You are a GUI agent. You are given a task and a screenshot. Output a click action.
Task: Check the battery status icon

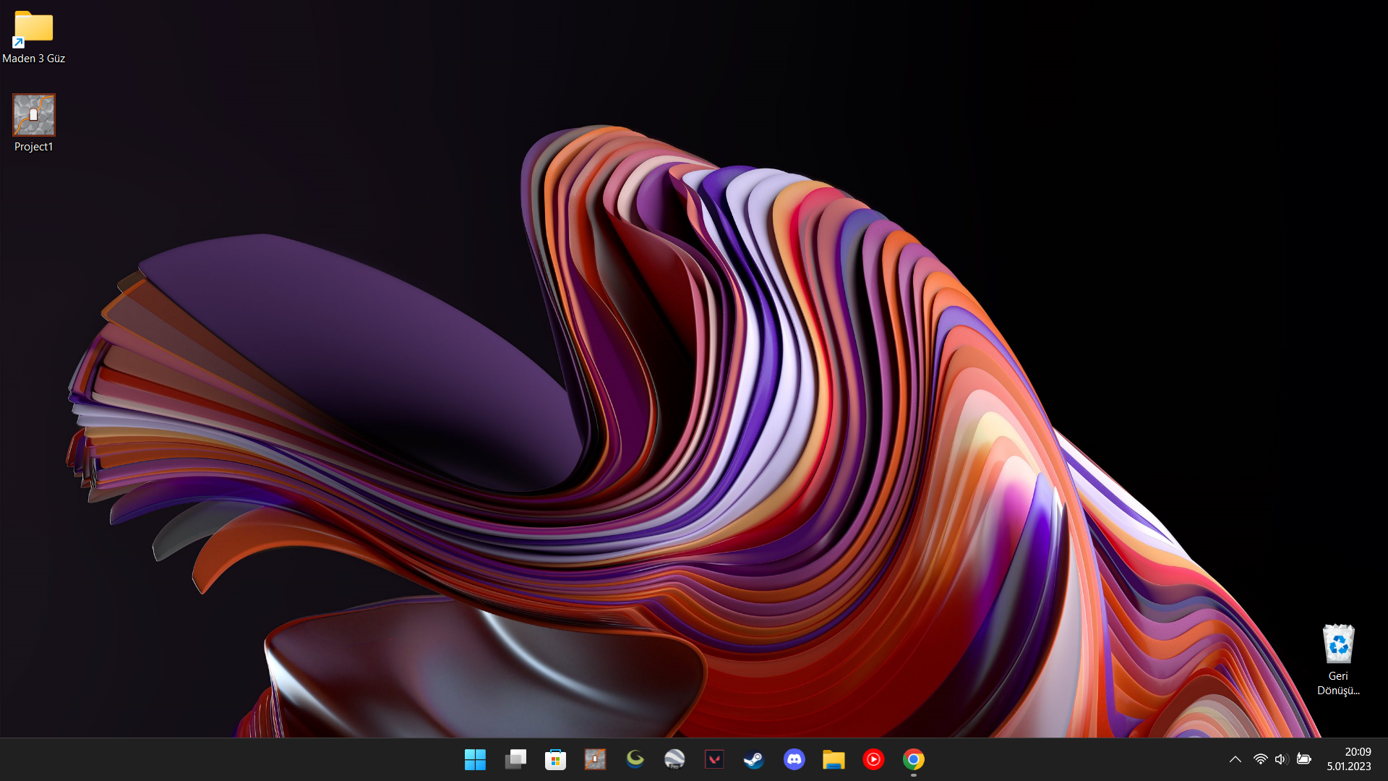click(x=1303, y=759)
